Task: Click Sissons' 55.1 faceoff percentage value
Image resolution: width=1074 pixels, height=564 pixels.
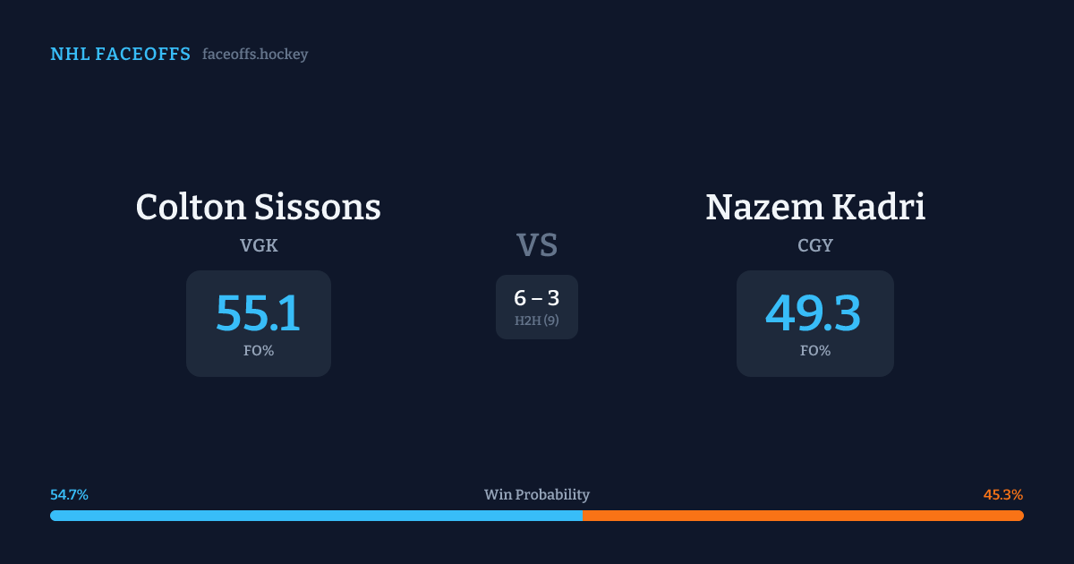Action: click(x=258, y=313)
